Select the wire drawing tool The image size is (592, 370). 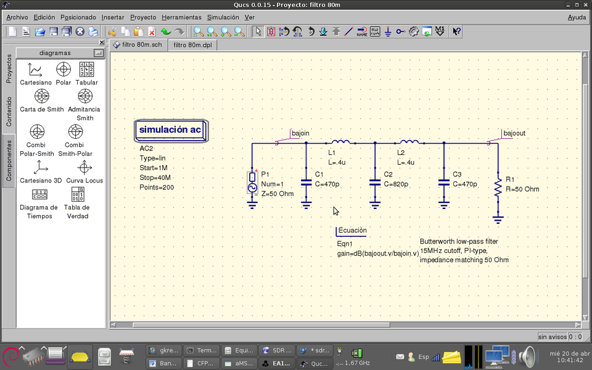coord(348,31)
